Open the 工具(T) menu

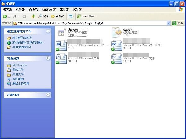click(x=64, y=10)
